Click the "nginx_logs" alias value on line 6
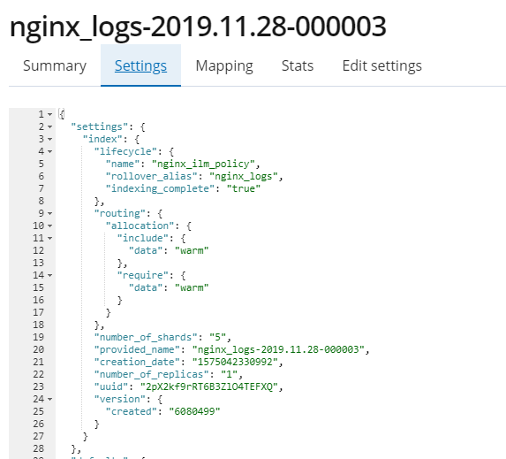Viewport: 506px width, 459px height. point(244,177)
